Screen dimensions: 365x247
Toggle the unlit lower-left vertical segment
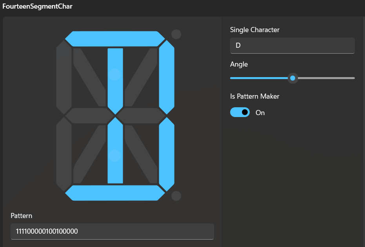click(64, 154)
